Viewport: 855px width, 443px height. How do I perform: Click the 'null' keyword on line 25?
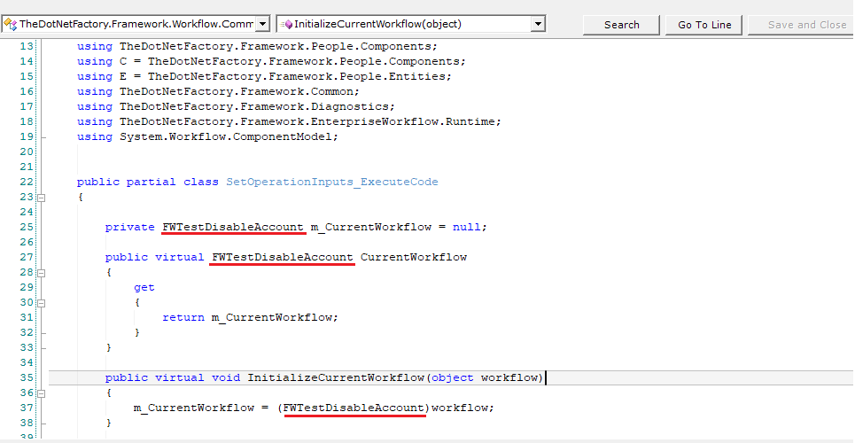pyautogui.click(x=466, y=227)
